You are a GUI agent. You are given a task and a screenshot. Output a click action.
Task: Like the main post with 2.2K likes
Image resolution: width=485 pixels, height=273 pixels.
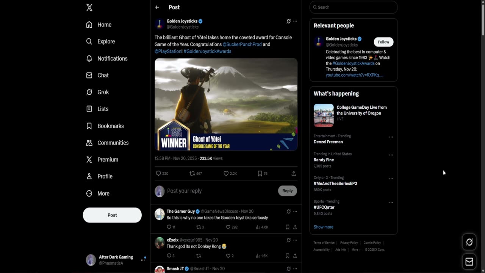[230, 173]
